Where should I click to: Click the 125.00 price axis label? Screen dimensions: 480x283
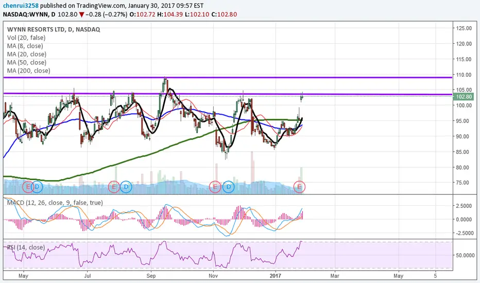coord(464,28)
